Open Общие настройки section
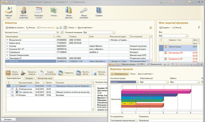The width and height of the screenshot is (205, 122). [84, 13]
